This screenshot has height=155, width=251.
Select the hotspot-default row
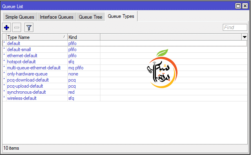point(125,62)
